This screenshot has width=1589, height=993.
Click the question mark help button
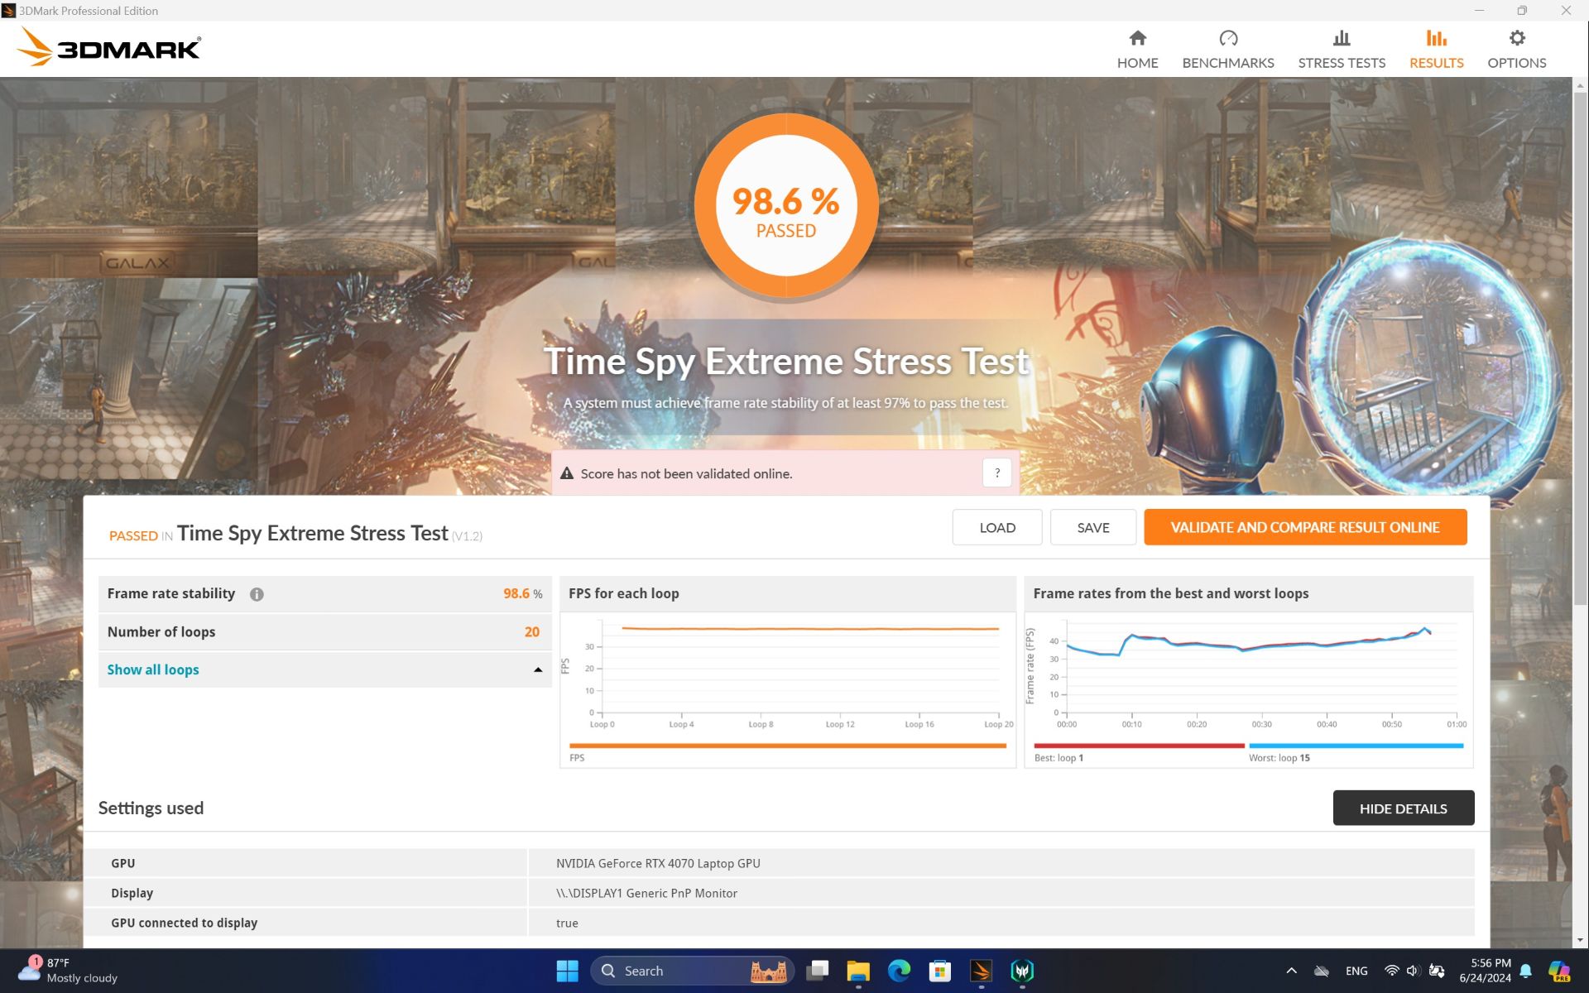click(x=996, y=473)
